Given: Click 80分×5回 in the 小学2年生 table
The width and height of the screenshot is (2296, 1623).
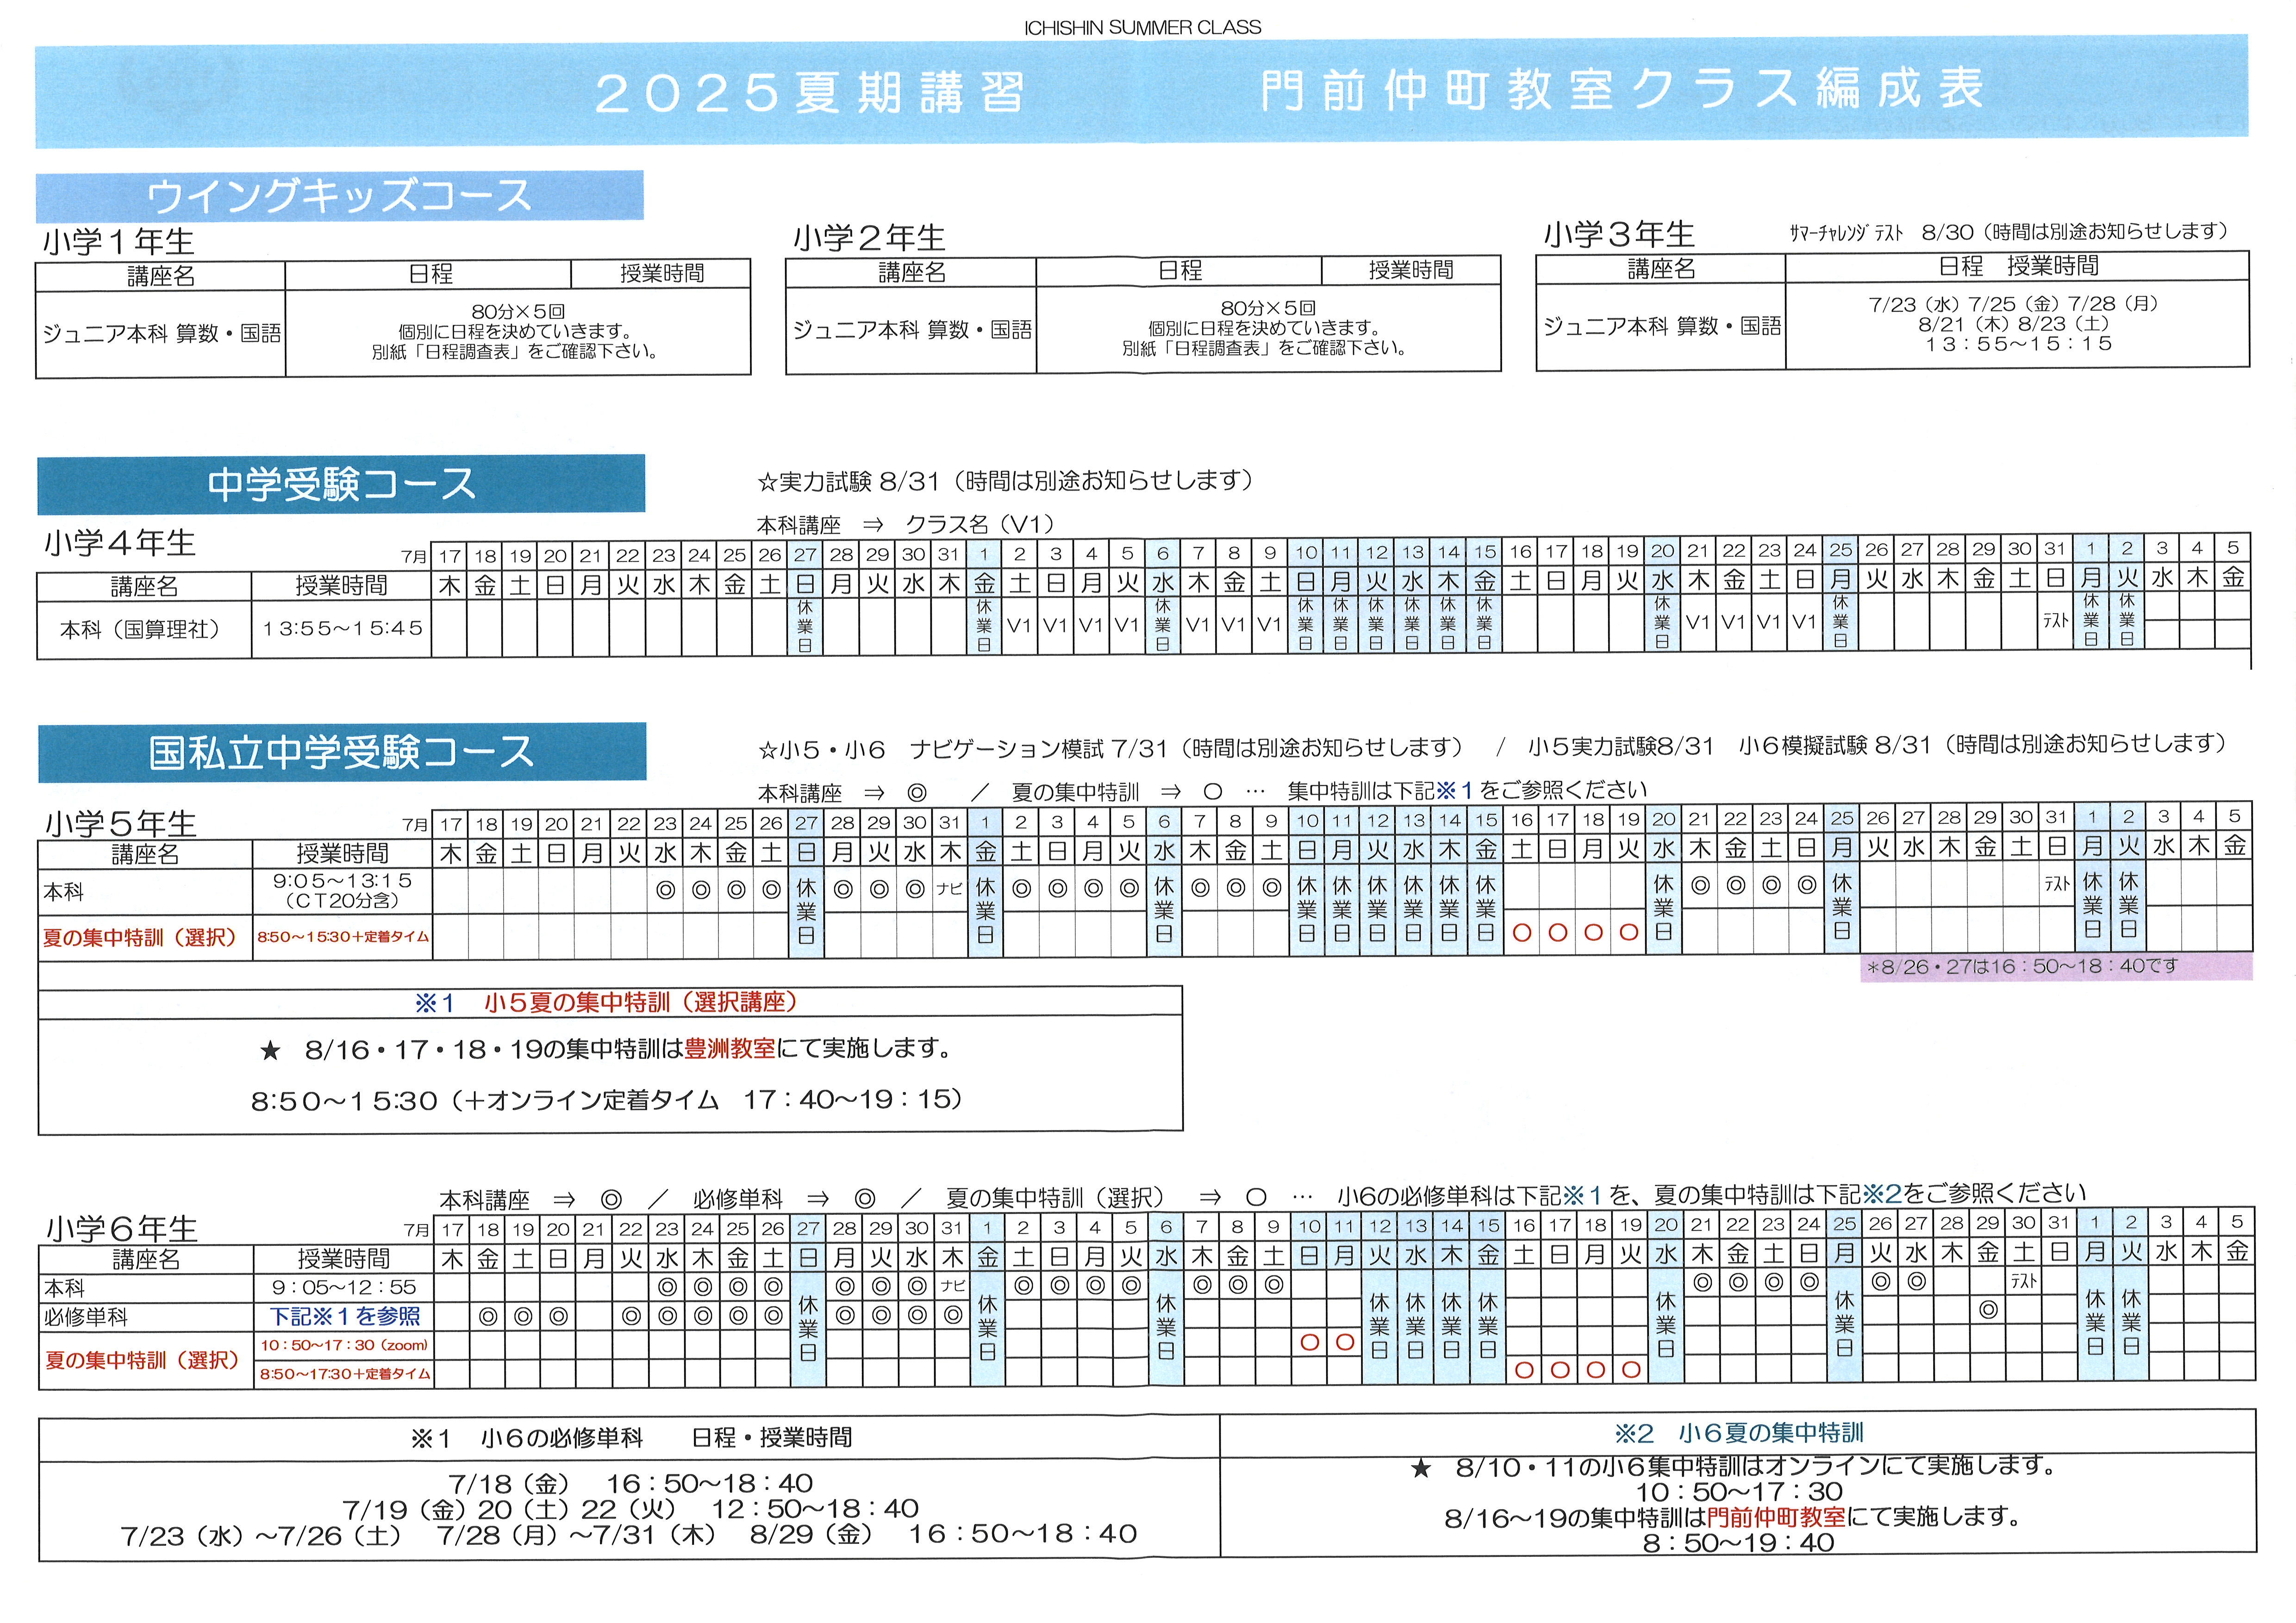Looking at the screenshot, I should [x=1268, y=308].
